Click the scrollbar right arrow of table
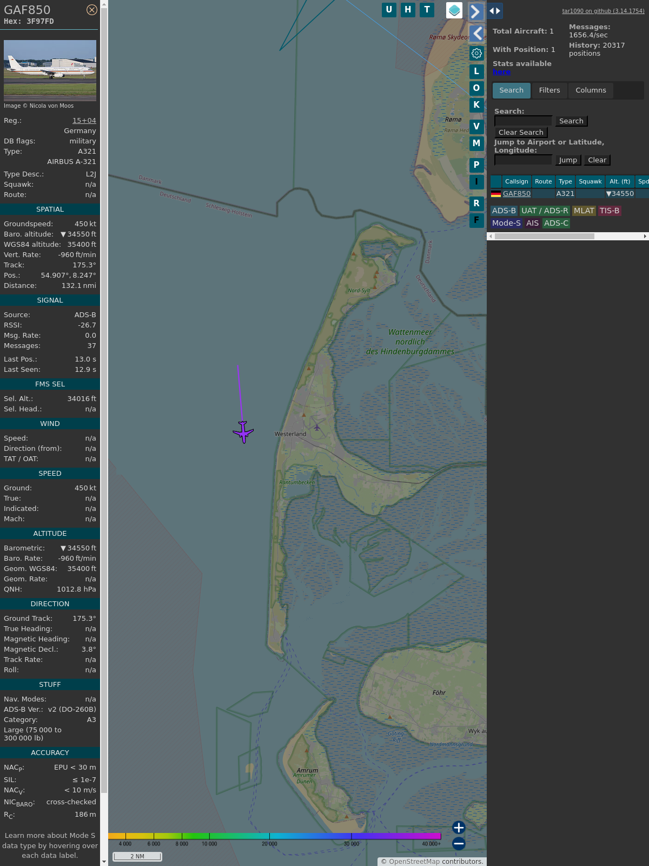The height and width of the screenshot is (866, 649). [645, 237]
